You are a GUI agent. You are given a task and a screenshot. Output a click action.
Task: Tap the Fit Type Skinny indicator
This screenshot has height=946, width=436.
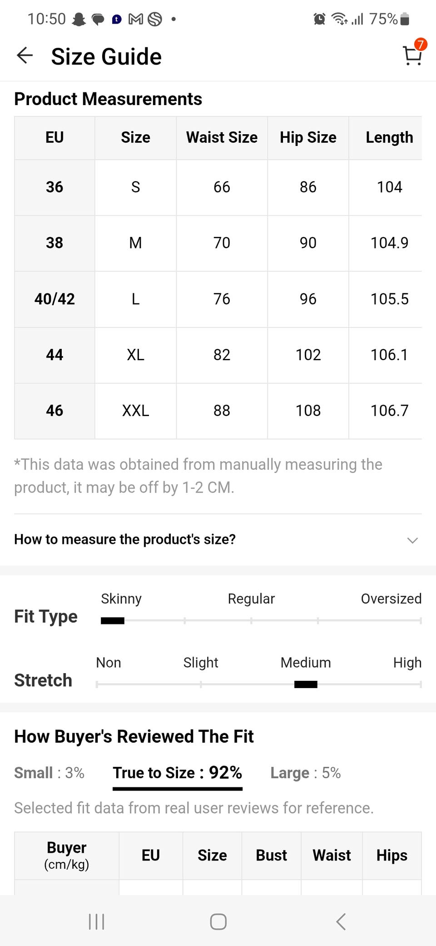tap(113, 621)
